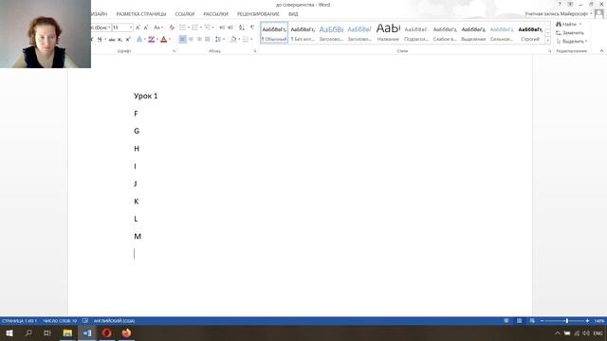
Task: Click Найти to search the document
Action: 566,24
